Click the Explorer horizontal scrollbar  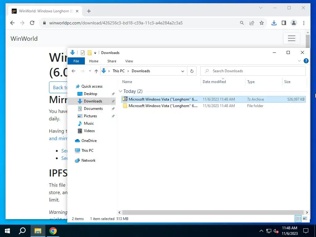coord(213,212)
